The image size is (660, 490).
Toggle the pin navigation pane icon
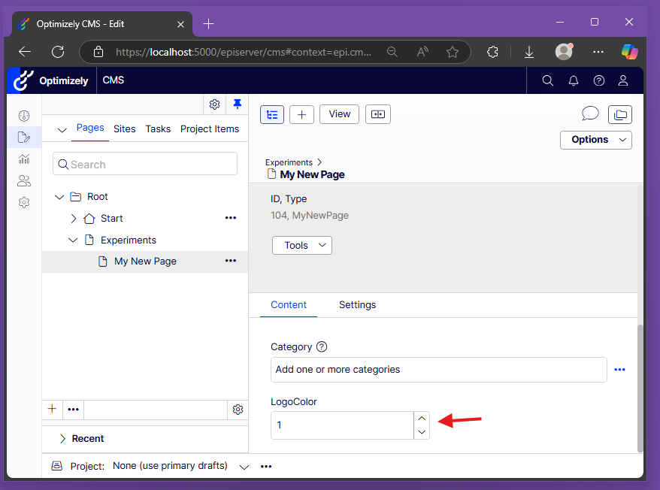pos(238,104)
